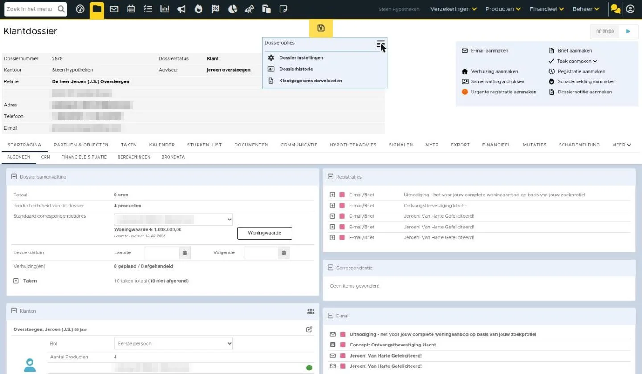Click the checkered flag icon
Image resolution: width=642 pixels, height=374 pixels.
pos(215,9)
